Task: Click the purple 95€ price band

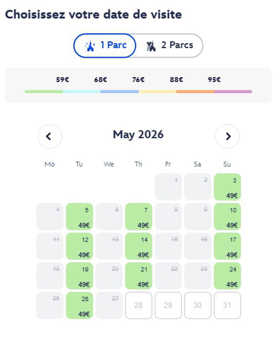Action: point(233,91)
